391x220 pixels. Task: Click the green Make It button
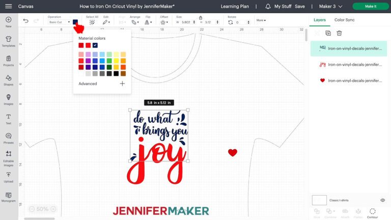coord(371,6)
